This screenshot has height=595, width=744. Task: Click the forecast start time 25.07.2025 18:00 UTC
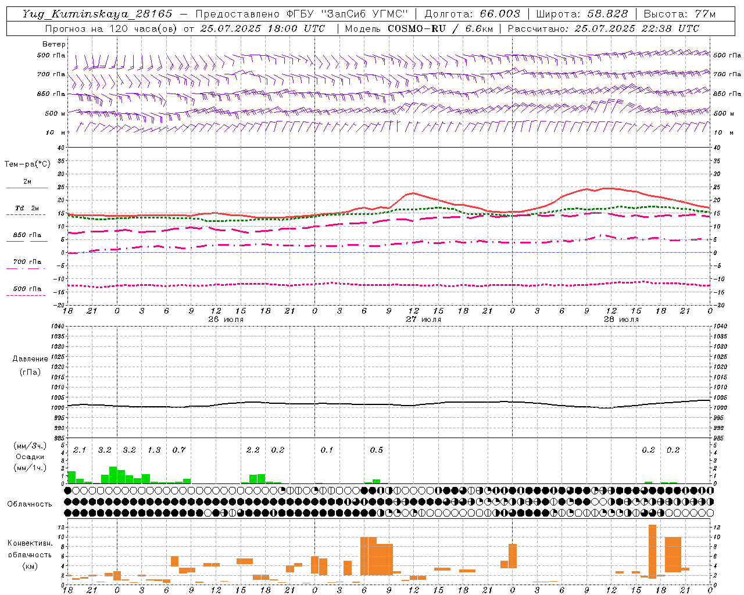click(x=262, y=28)
